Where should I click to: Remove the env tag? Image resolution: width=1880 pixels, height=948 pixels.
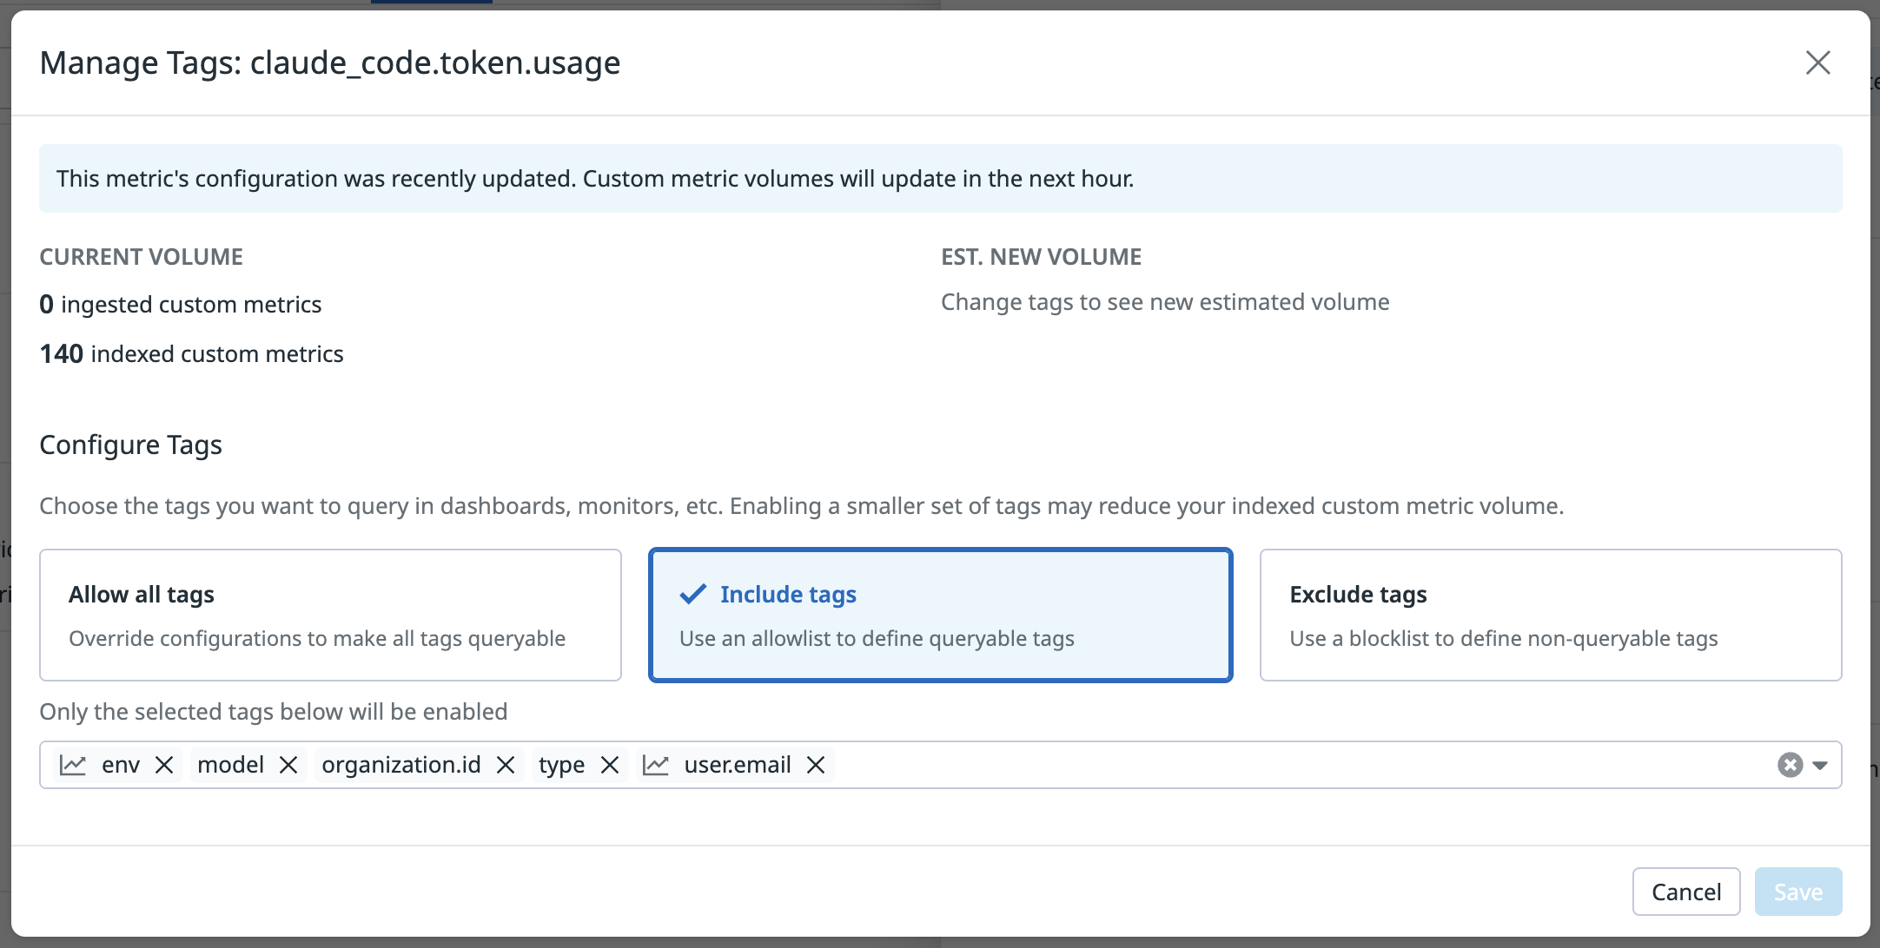[164, 765]
